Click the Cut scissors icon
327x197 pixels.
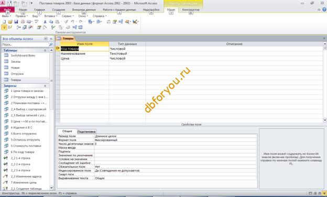coord(45,21)
